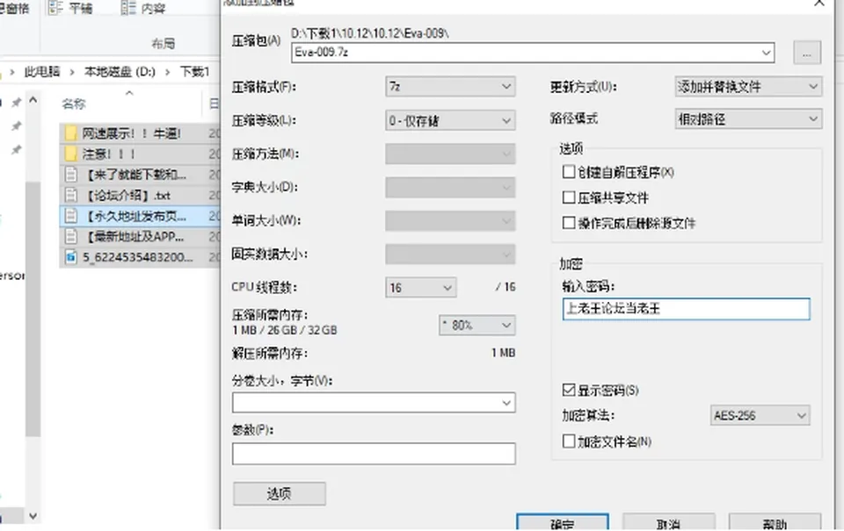
Task: Open the CPU threads dropdown showing 16
Action: click(421, 288)
